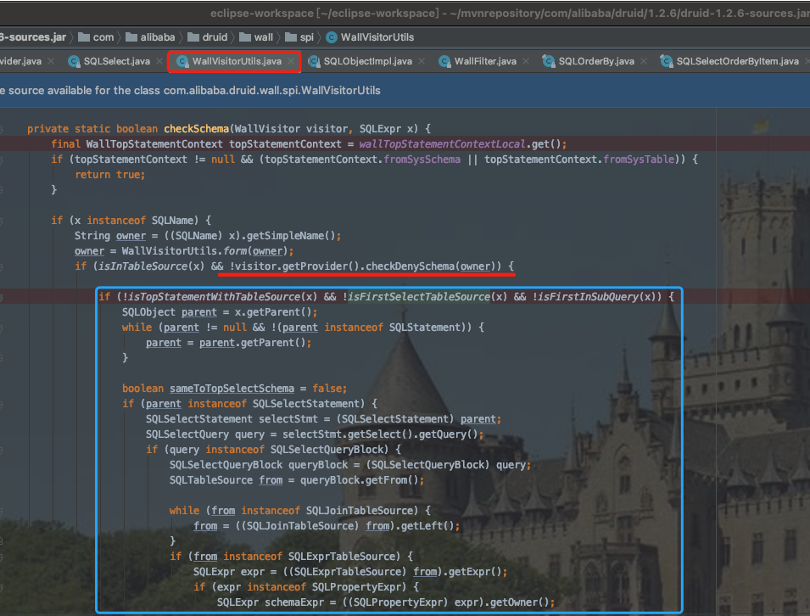Close the SQLOrderBy.java tab
The image size is (810, 616).
(644, 61)
